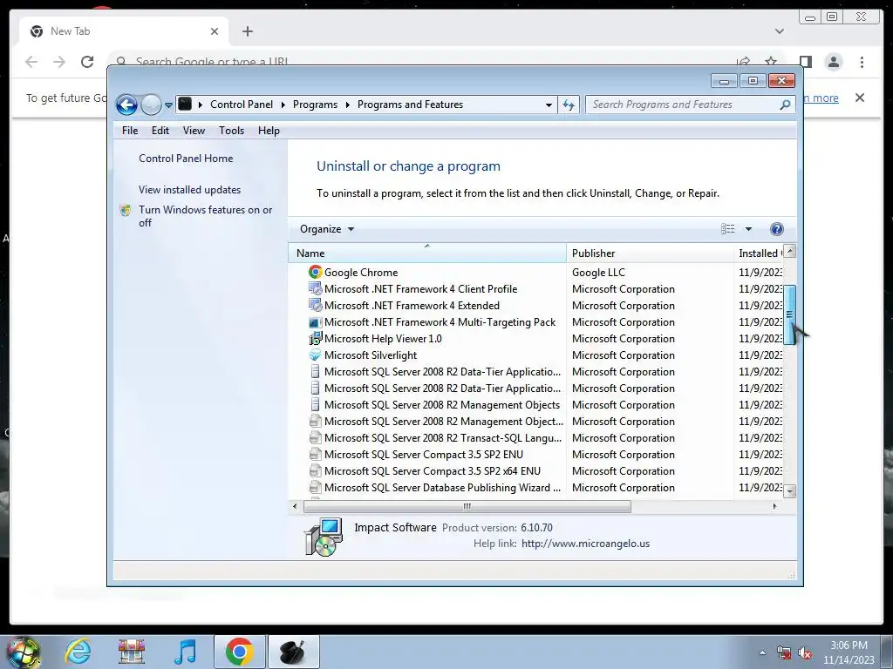The image size is (893, 669).
Task: Open the view options dropdown arrow
Action: coord(748,229)
